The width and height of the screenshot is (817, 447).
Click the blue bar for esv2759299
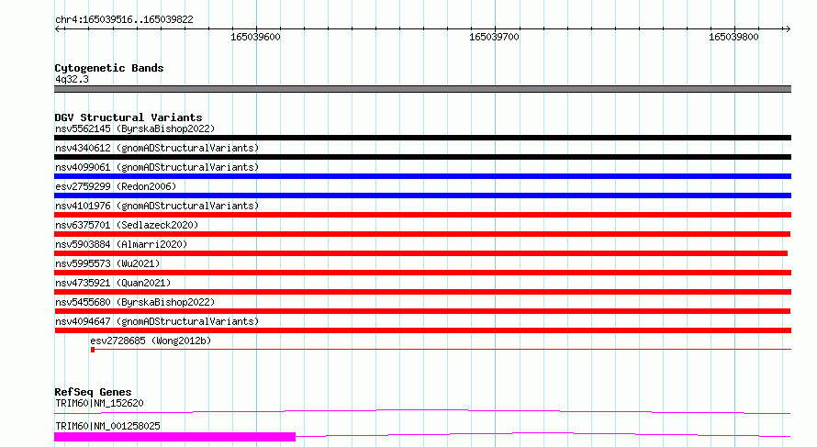tap(422, 196)
